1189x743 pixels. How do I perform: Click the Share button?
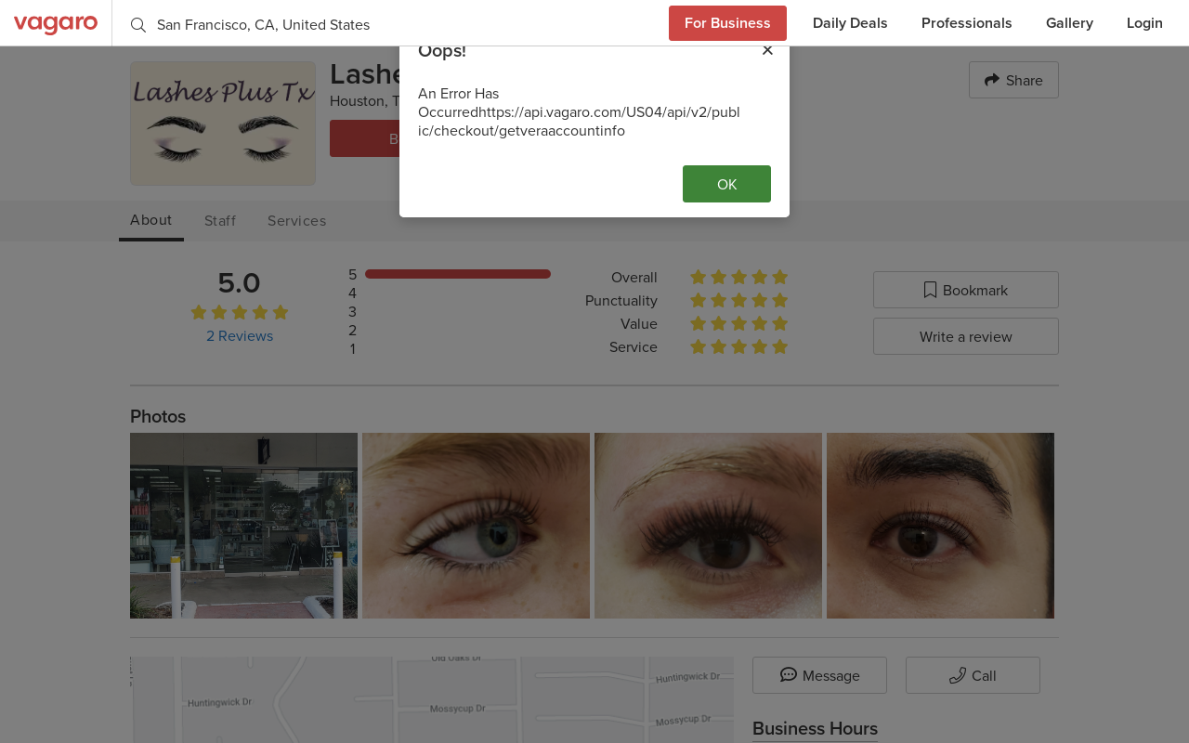[x=1013, y=80]
